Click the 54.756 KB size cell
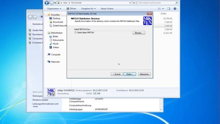220x124 pixels. coord(168,19)
